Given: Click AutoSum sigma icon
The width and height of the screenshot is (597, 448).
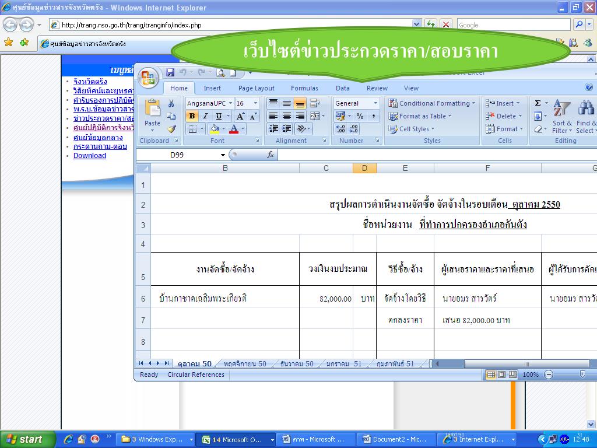Looking at the screenshot, I should [538, 103].
